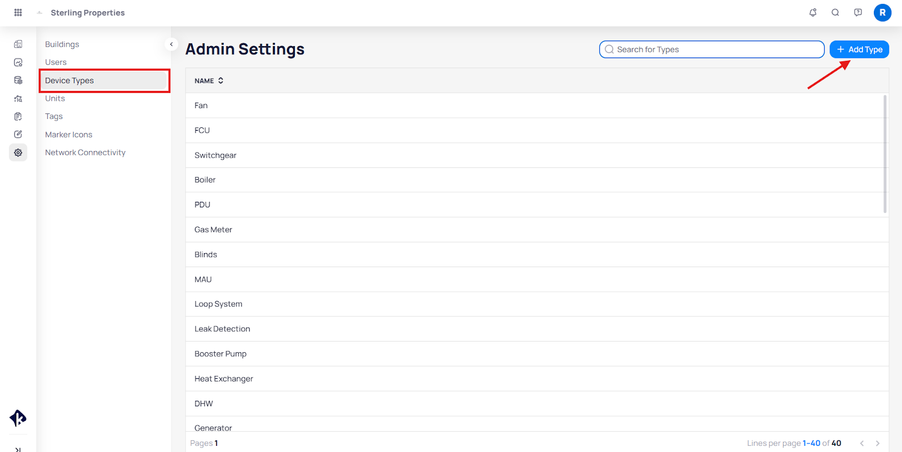Open the app launcher grid icon
The width and height of the screenshot is (902, 452).
click(18, 12)
